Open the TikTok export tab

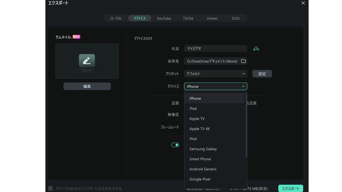pos(188,18)
